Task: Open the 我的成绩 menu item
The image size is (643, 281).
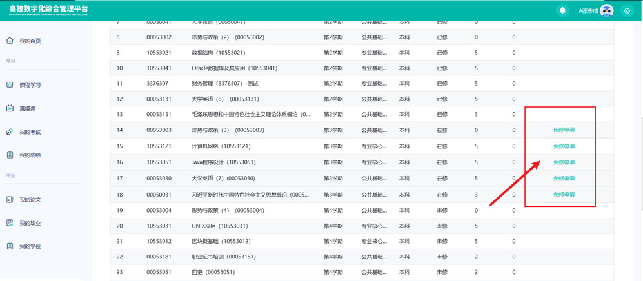Action: click(x=30, y=155)
